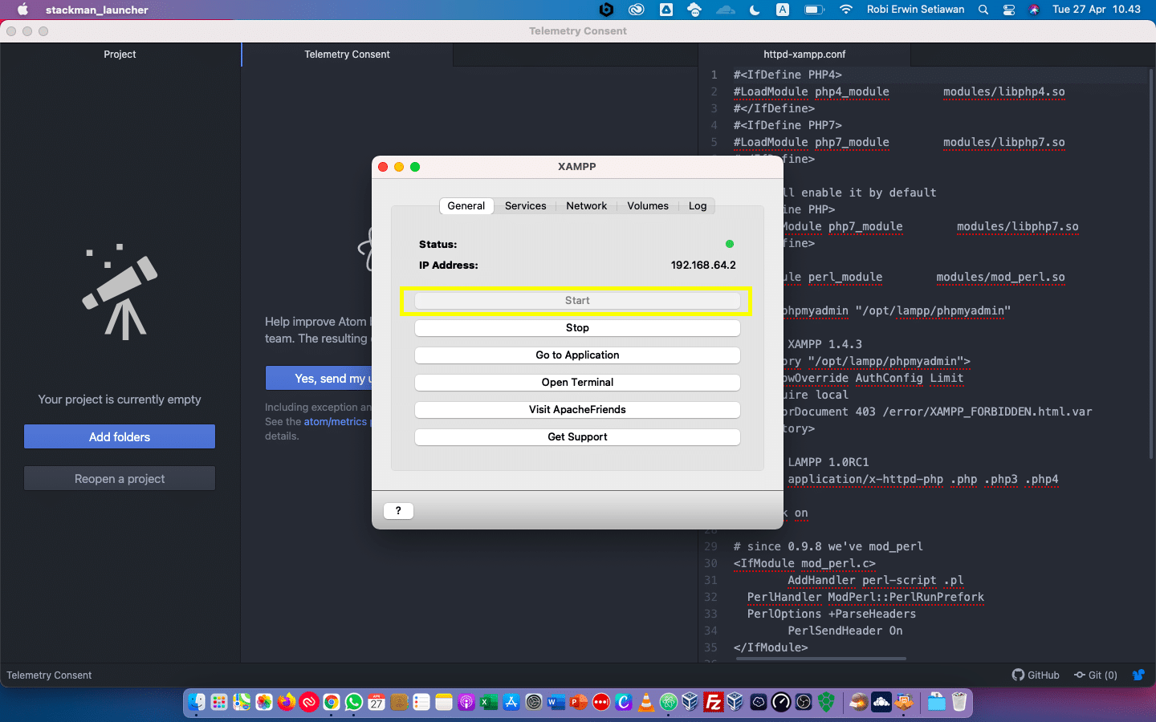
Task: Open Podcasts from the dock
Action: 466,703
